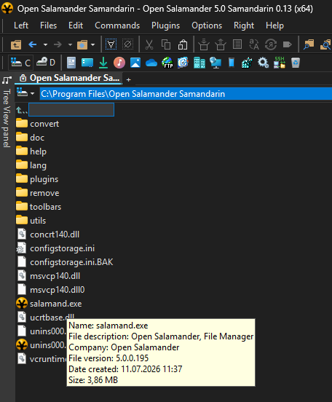Screen dimensions: 332x402
Task: Switch to drive D
Action: [46, 63]
